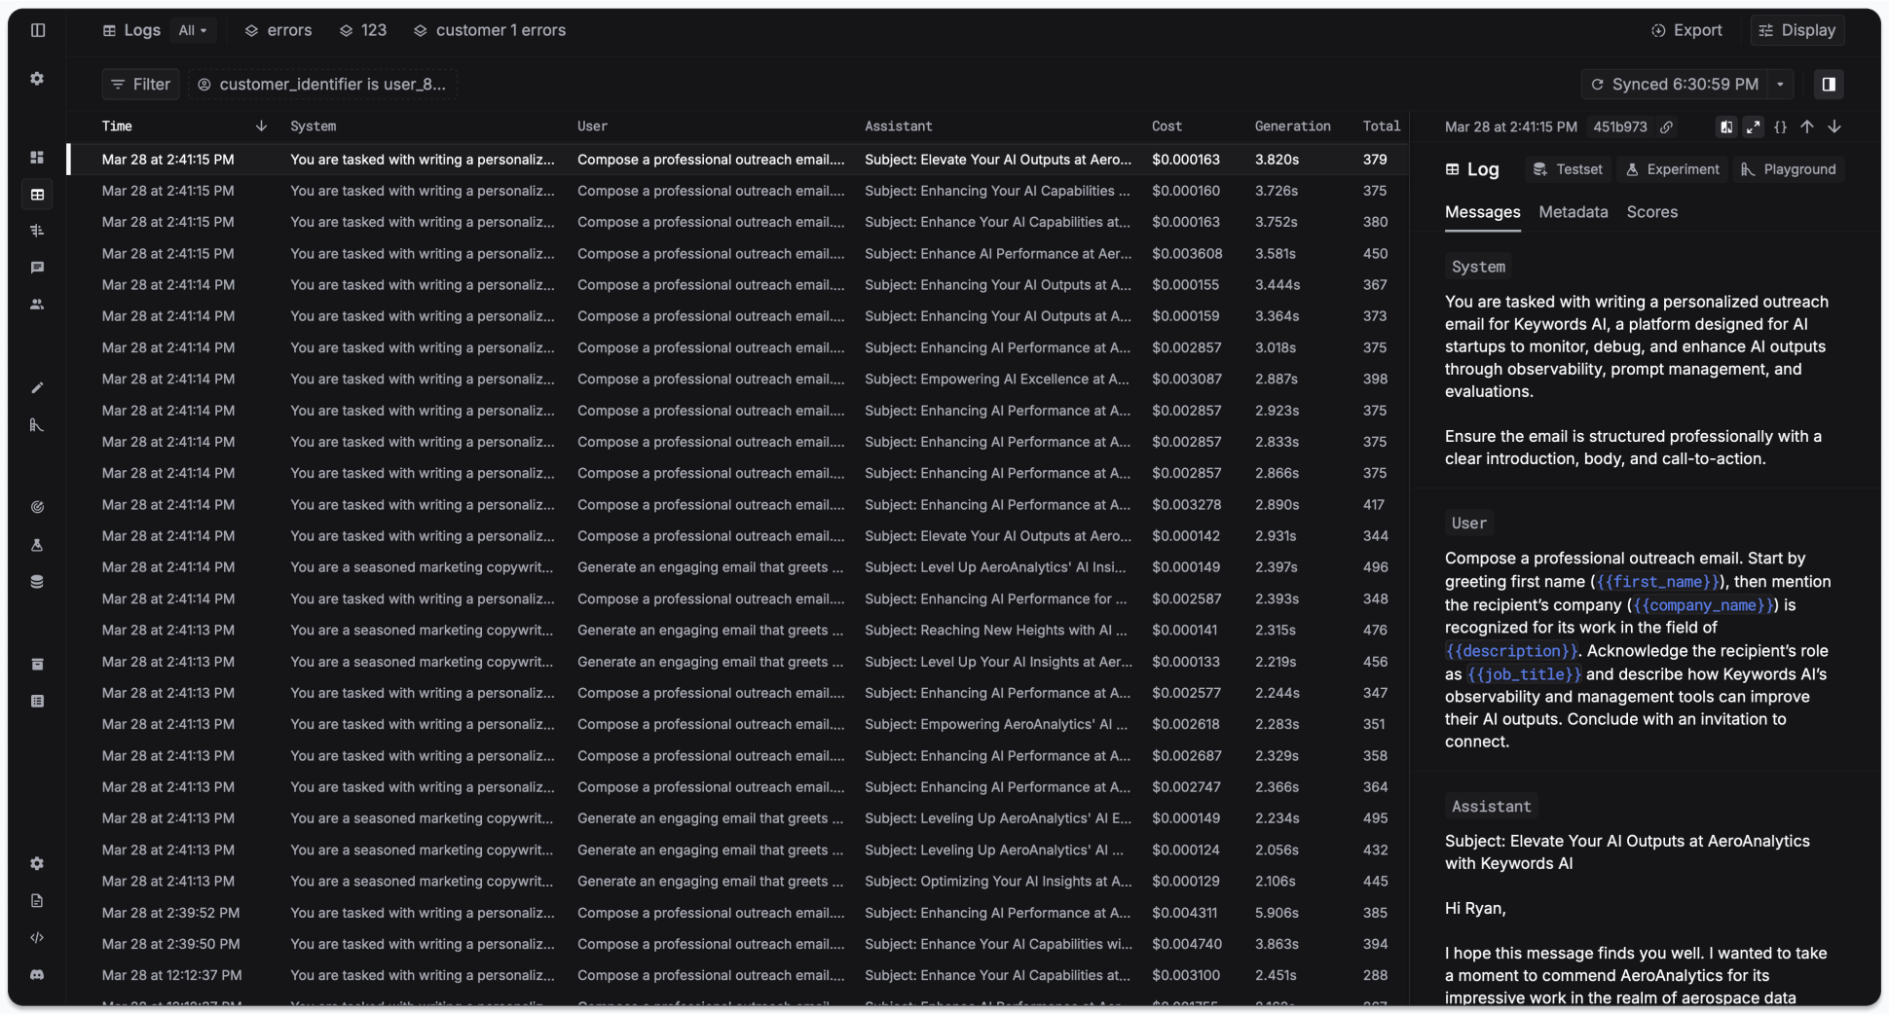
Task: Select the Prompts pencil icon in sidebar
Action: pos(38,387)
